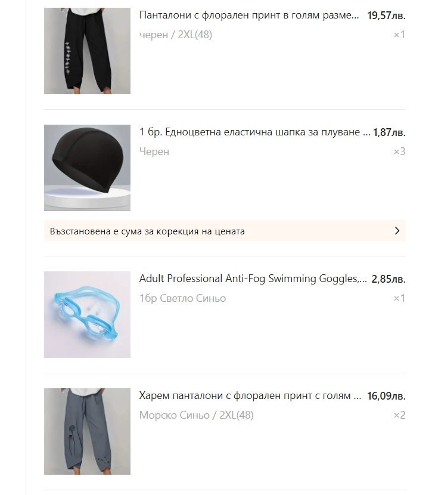Image resolution: width=432 pixels, height=495 pixels.
Task: Click the 'Панталони с флорален принт' product title
Action: click(x=249, y=15)
